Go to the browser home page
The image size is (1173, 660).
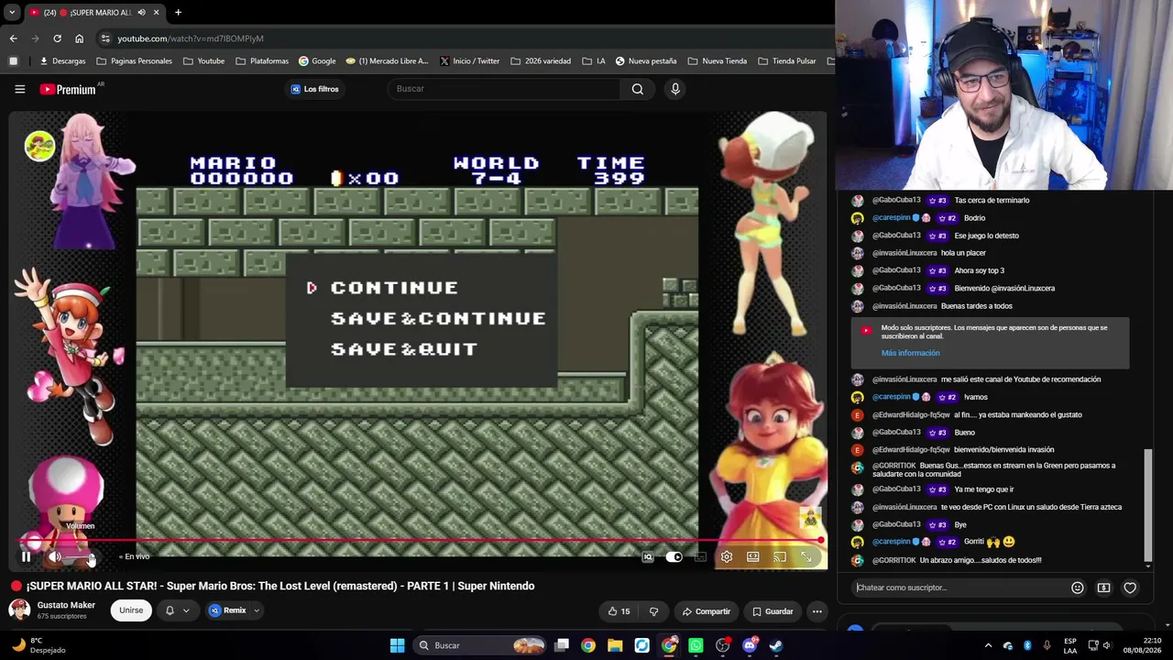tap(79, 38)
